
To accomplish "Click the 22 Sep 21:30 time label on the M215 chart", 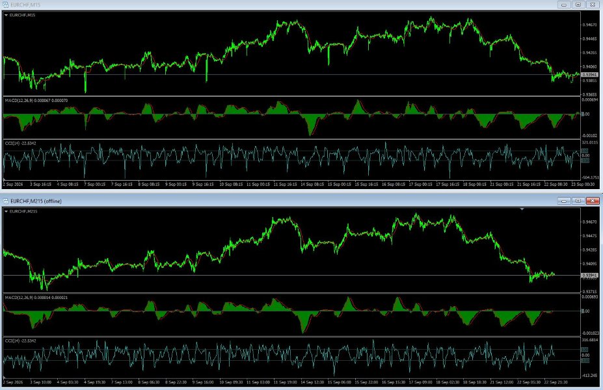I will (x=556, y=382).
